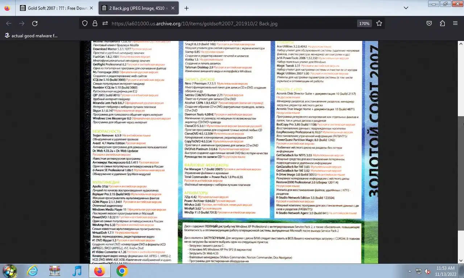This screenshot has height=278, width=464.
Task: Expand the list all tabs chevron
Action: pos(406,8)
